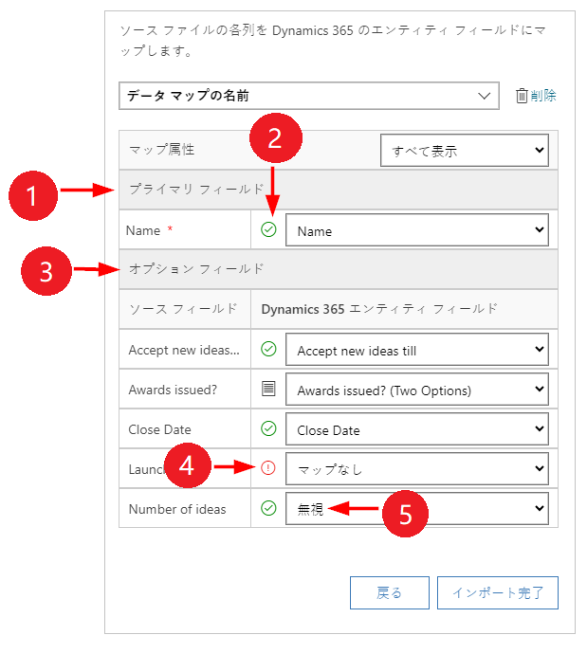Click the red warning icon beside マップなし

pyautogui.click(x=268, y=468)
